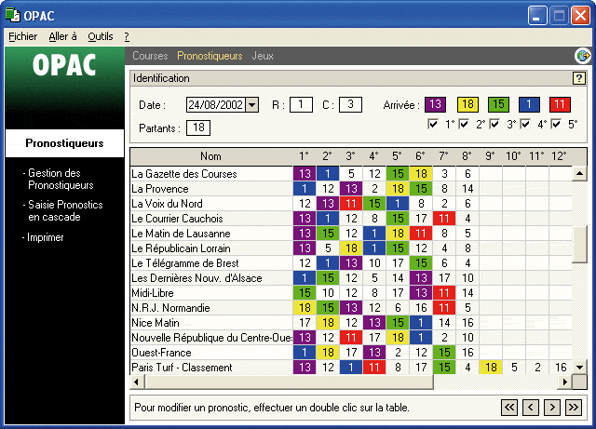
Task: Select the row Midi-Libre
Action: coord(351,293)
